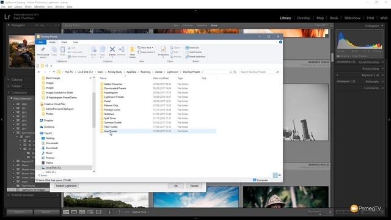391x220 pixels.
Task: Collapse the Lightroom Navigator panel
Action: pos(9,25)
